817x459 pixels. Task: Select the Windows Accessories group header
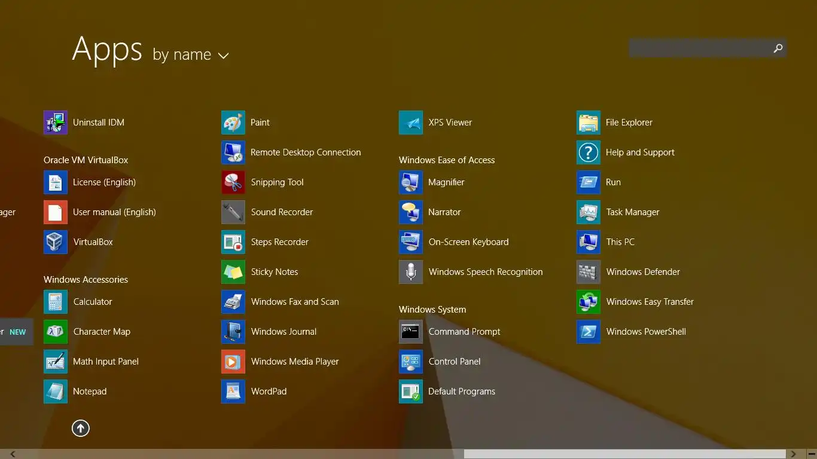86,280
